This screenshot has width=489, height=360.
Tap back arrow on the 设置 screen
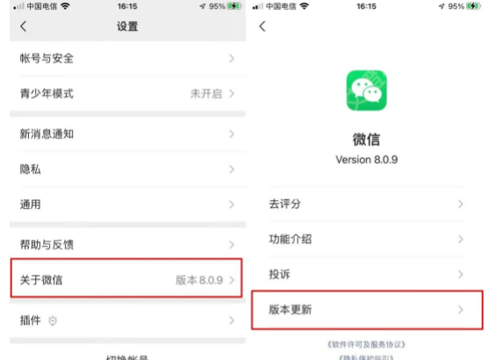coord(24,26)
